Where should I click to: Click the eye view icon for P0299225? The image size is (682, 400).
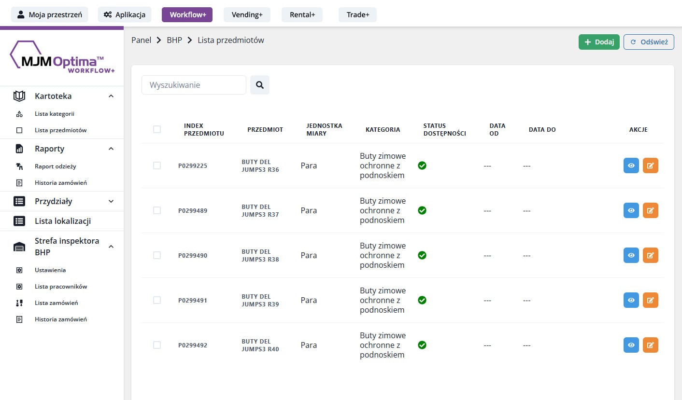click(x=631, y=166)
